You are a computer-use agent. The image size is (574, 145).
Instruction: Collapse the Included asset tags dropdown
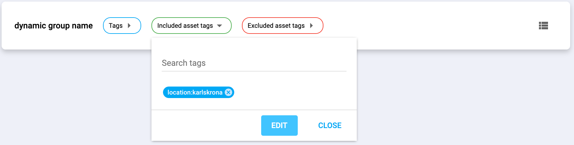tap(191, 26)
